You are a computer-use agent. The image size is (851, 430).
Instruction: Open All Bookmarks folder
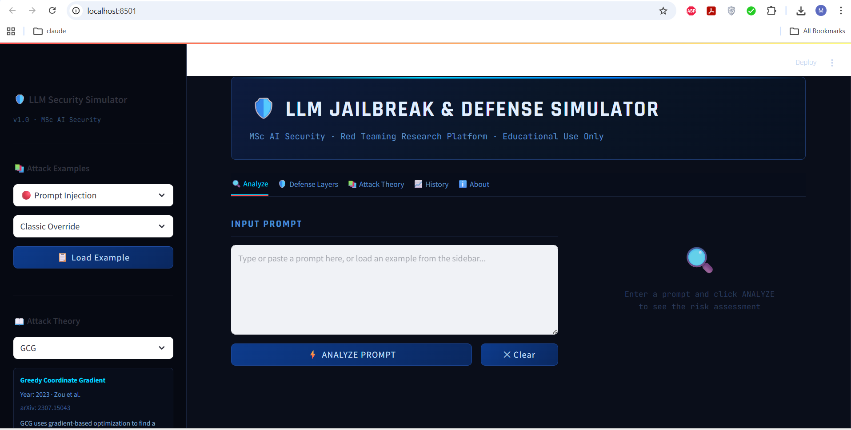[x=817, y=31]
